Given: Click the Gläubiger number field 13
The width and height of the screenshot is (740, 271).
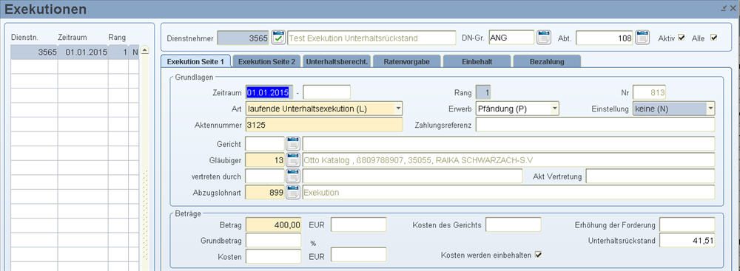Looking at the screenshot, I should click(265, 159).
